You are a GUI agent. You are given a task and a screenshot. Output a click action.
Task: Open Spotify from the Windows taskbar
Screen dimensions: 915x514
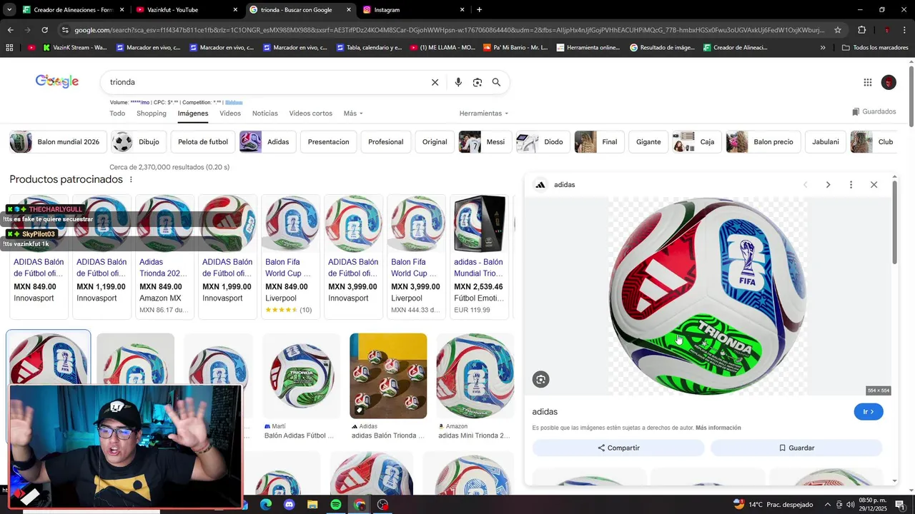point(336,505)
